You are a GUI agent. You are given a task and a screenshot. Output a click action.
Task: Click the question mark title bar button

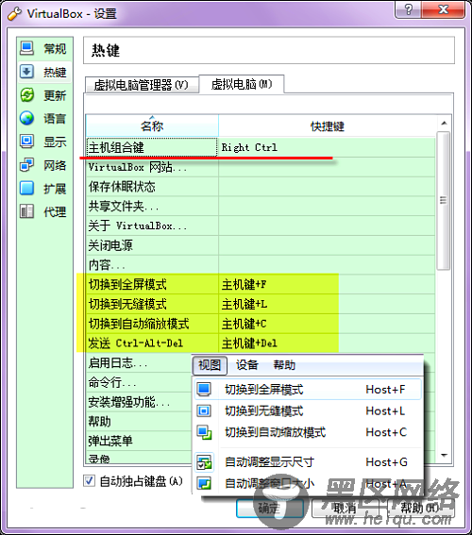(408, 9)
